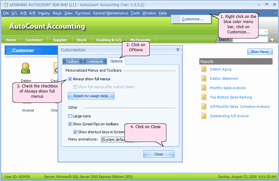Click the Invoice label in Customer panel
The image size is (279, 181).
click(28, 110)
